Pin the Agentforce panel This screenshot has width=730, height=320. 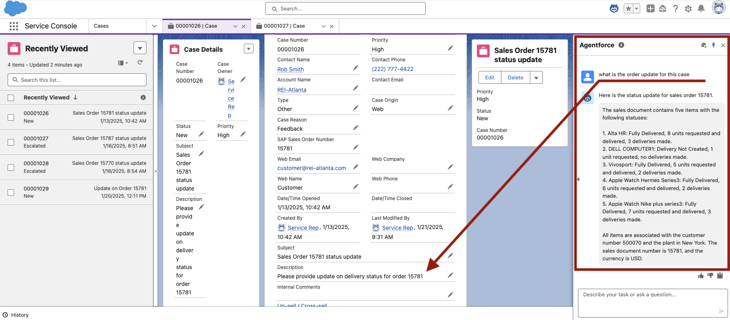coord(714,45)
